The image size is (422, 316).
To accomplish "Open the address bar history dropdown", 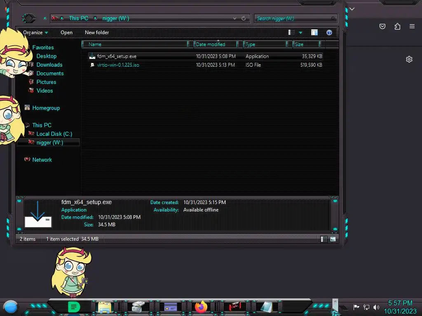I will [x=234, y=18].
